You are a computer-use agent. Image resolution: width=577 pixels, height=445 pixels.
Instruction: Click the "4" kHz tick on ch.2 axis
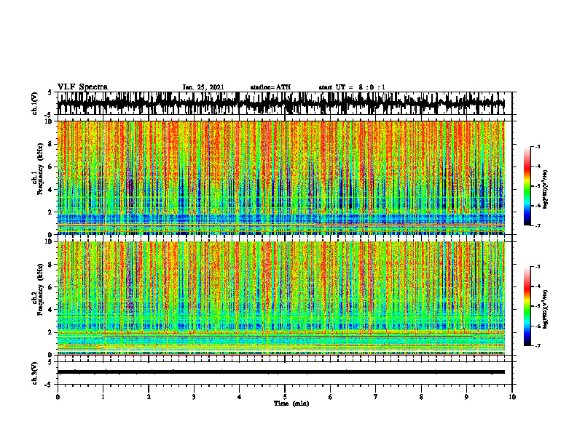50,310
